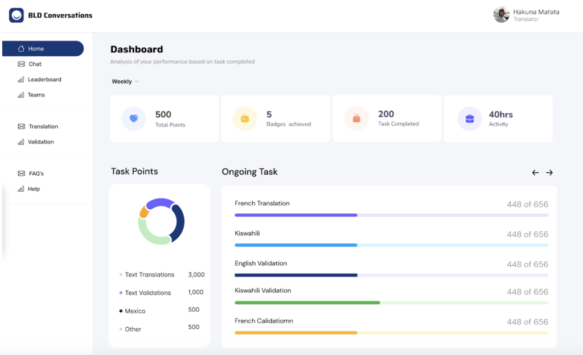Click the yellow badge icon for Badges achieved
This screenshot has width=583, height=355.
[x=245, y=119]
